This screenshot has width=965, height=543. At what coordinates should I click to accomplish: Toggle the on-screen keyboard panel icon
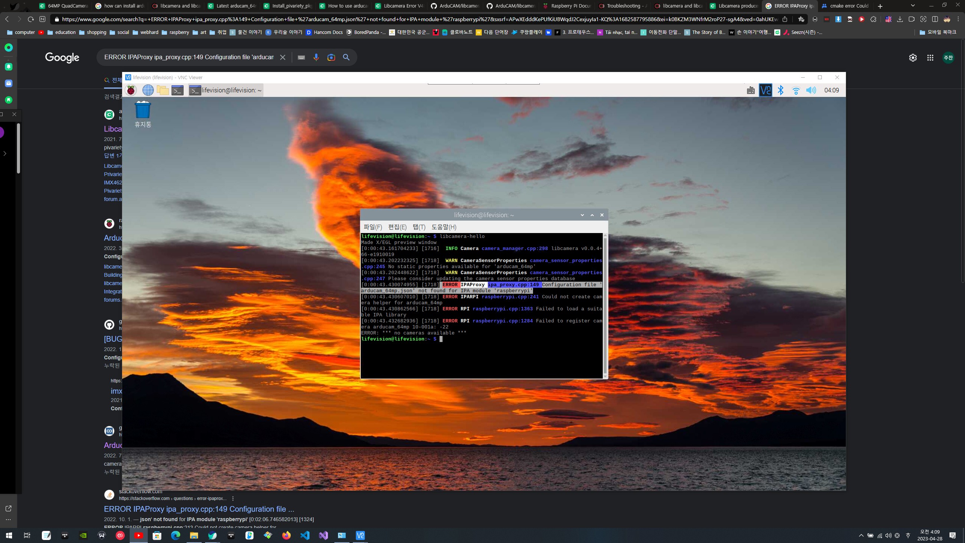[751, 90]
